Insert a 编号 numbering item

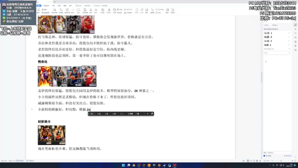146,11
